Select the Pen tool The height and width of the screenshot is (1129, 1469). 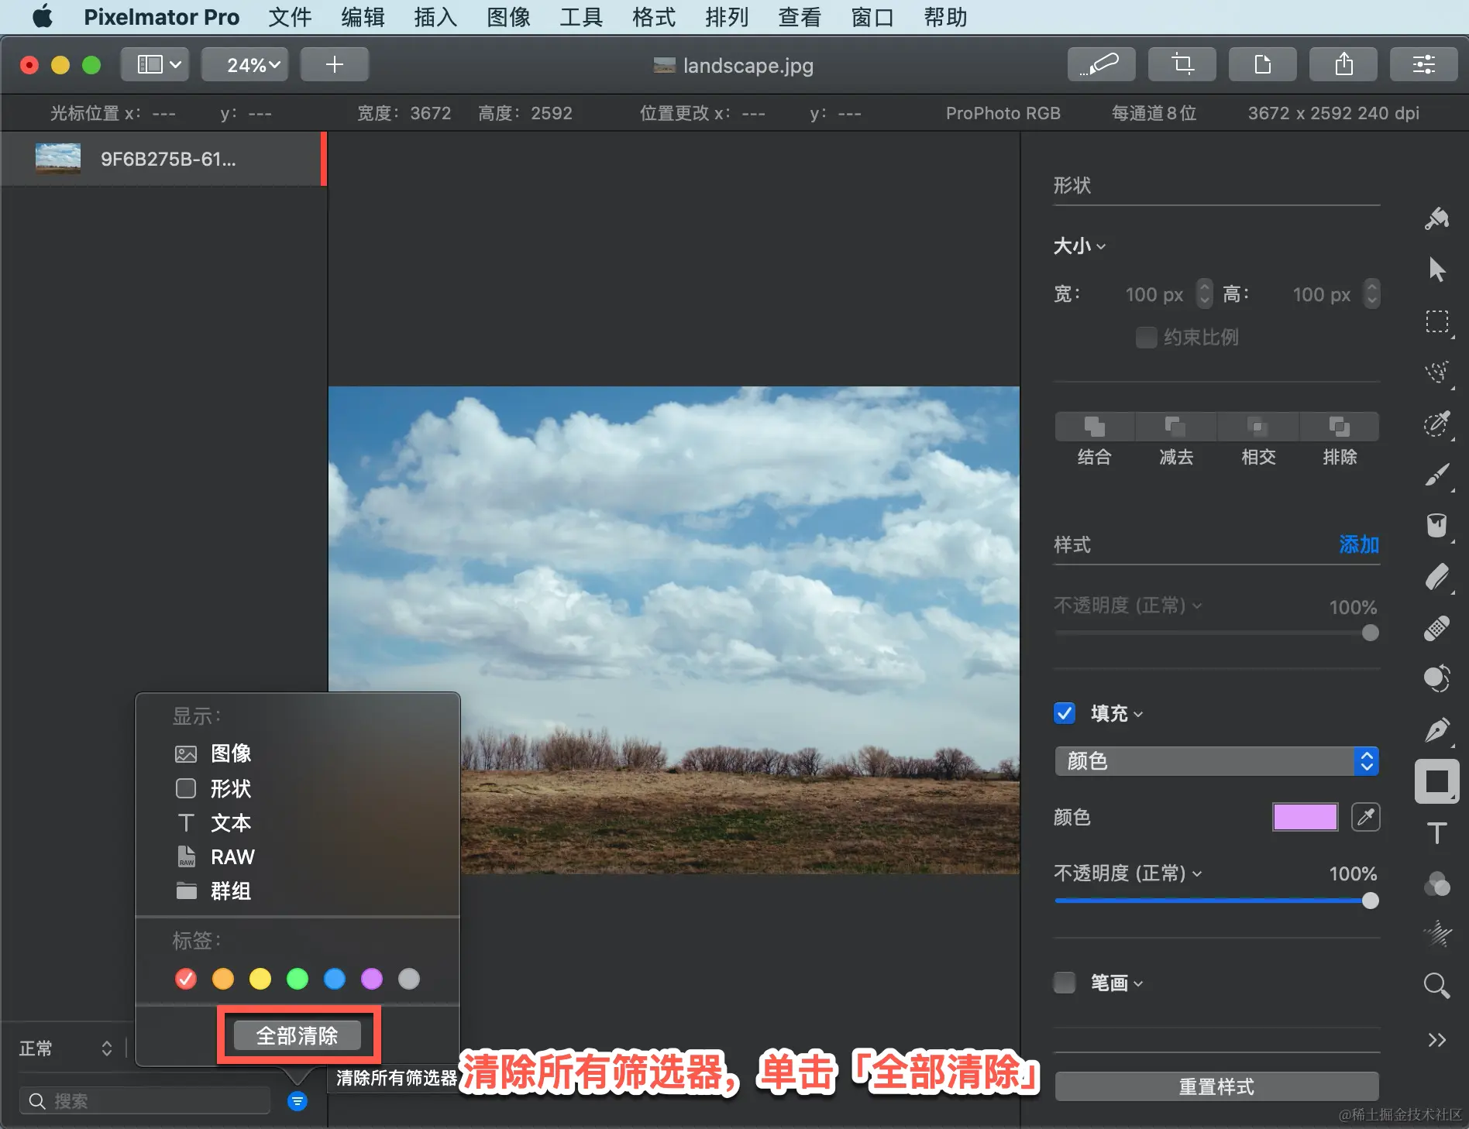[1437, 730]
